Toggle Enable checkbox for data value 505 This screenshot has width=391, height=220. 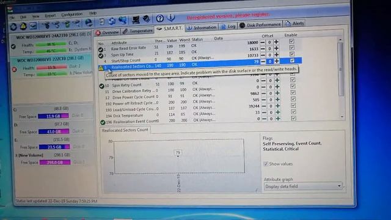click(x=293, y=99)
